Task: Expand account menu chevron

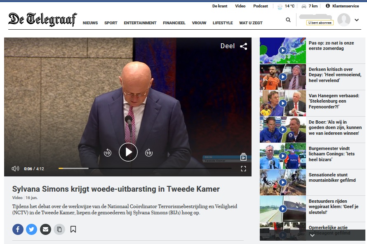Action: (x=356, y=20)
